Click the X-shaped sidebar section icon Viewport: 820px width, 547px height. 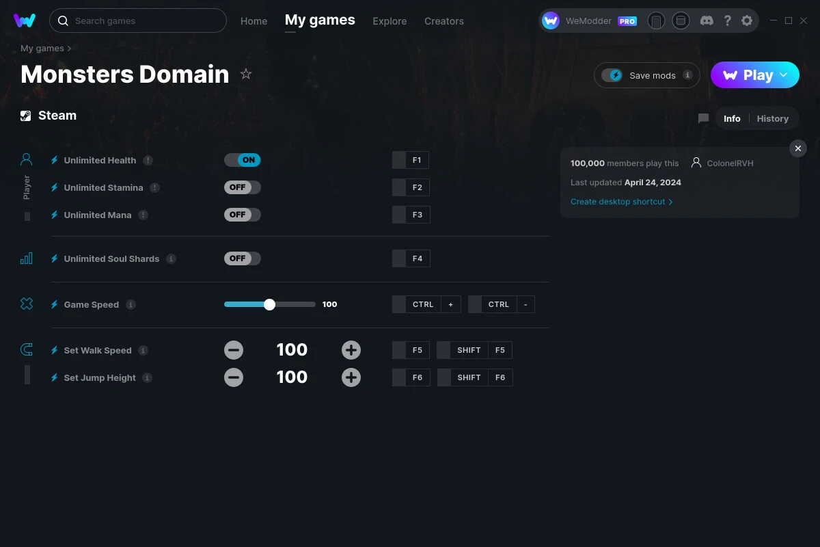click(26, 304)
